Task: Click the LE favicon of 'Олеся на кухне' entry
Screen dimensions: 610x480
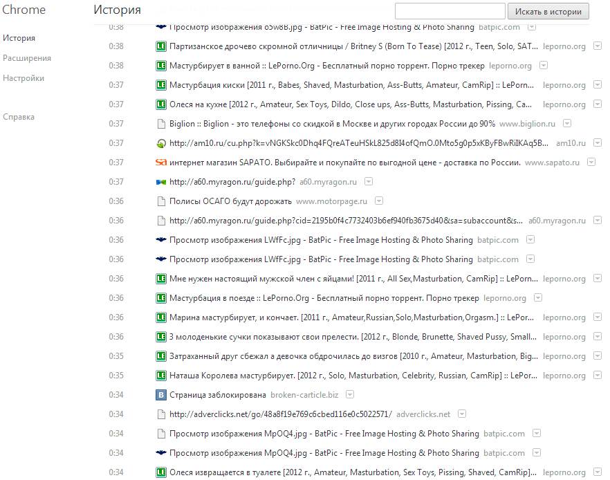Action: (x=160, y=104)
